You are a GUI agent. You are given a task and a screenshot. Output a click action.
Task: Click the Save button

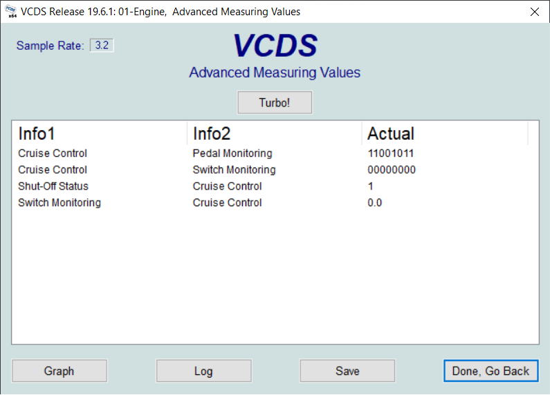(347, 371)
